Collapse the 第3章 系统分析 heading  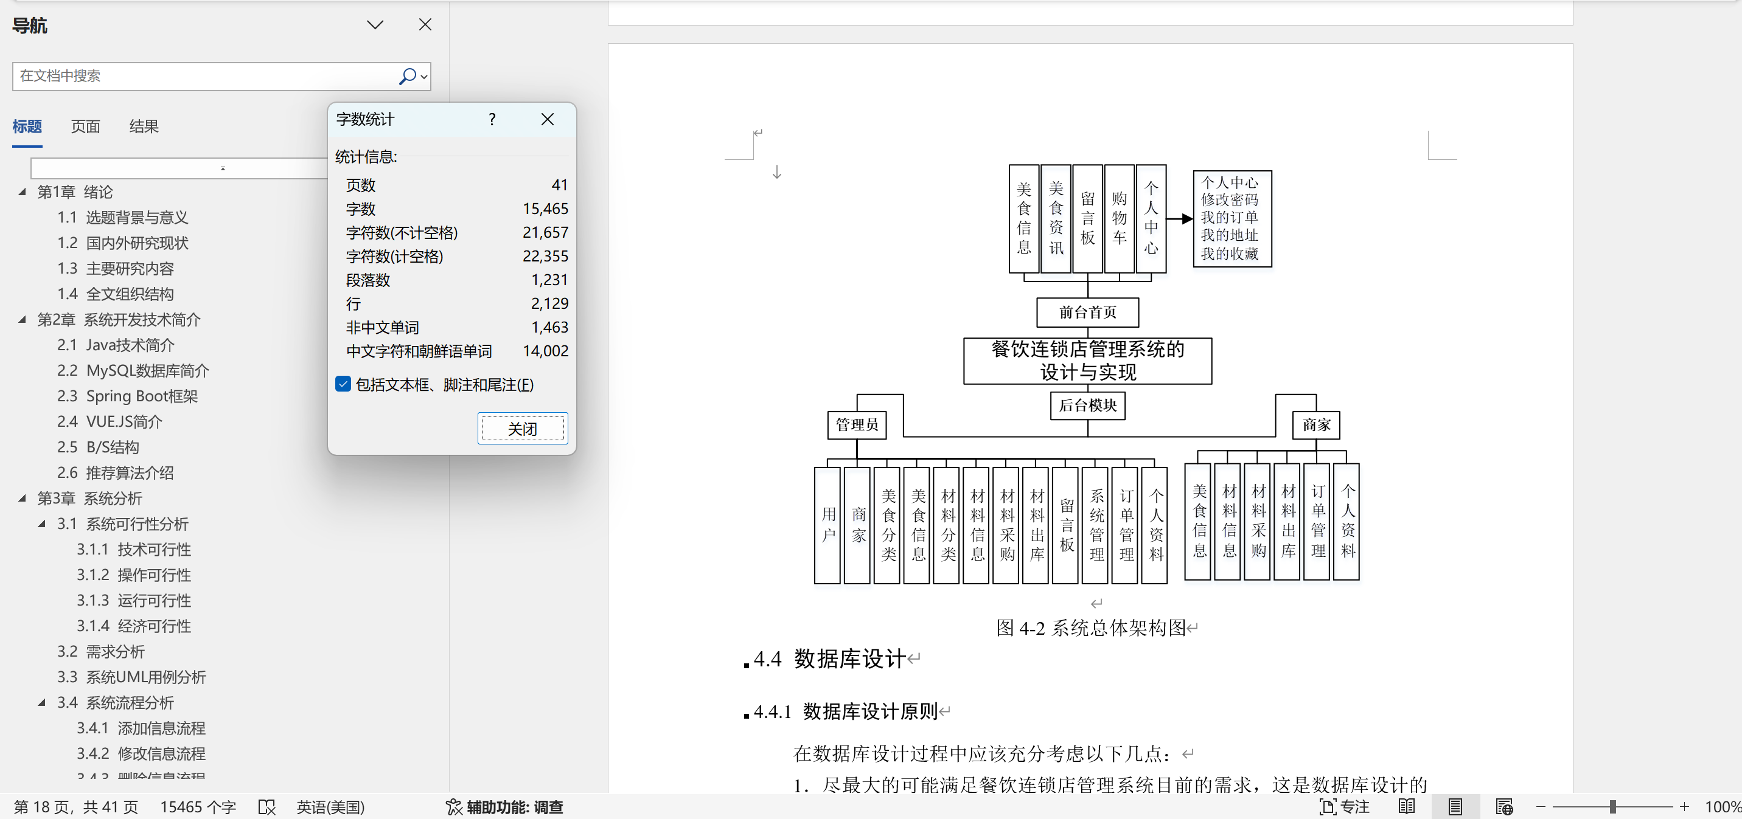pos(22,499)
